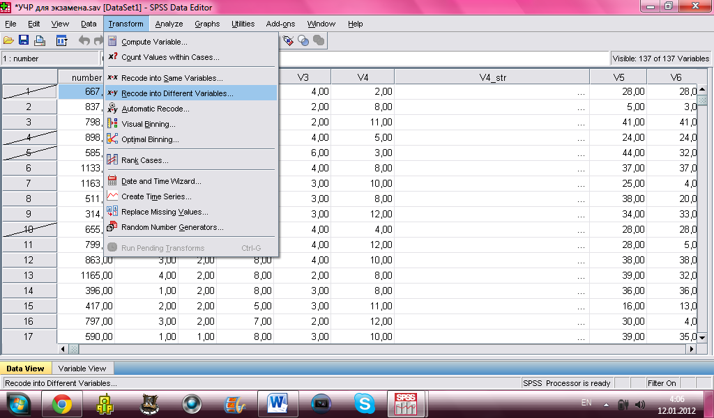
Task: Click the V4 cell 3,00 in row 5
Action: [363, 153]
